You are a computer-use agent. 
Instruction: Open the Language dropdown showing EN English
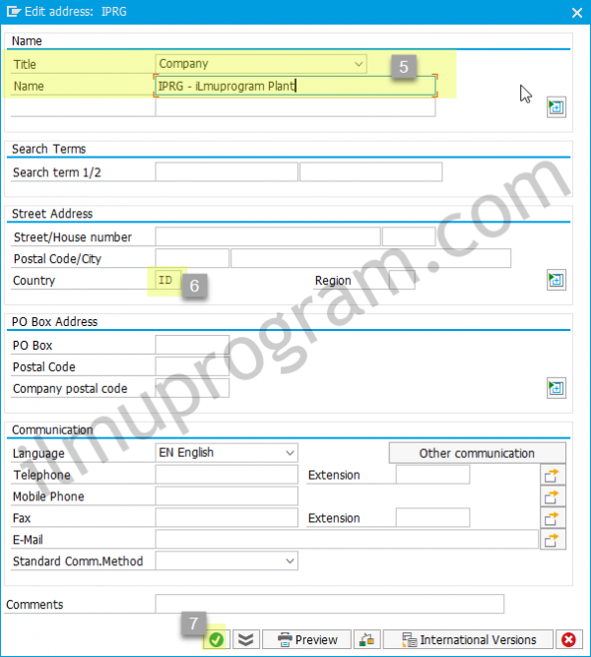tap(227, 453)
